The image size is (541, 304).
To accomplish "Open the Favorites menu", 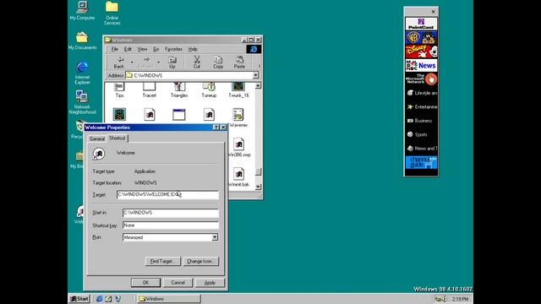I will click(173, 49).
